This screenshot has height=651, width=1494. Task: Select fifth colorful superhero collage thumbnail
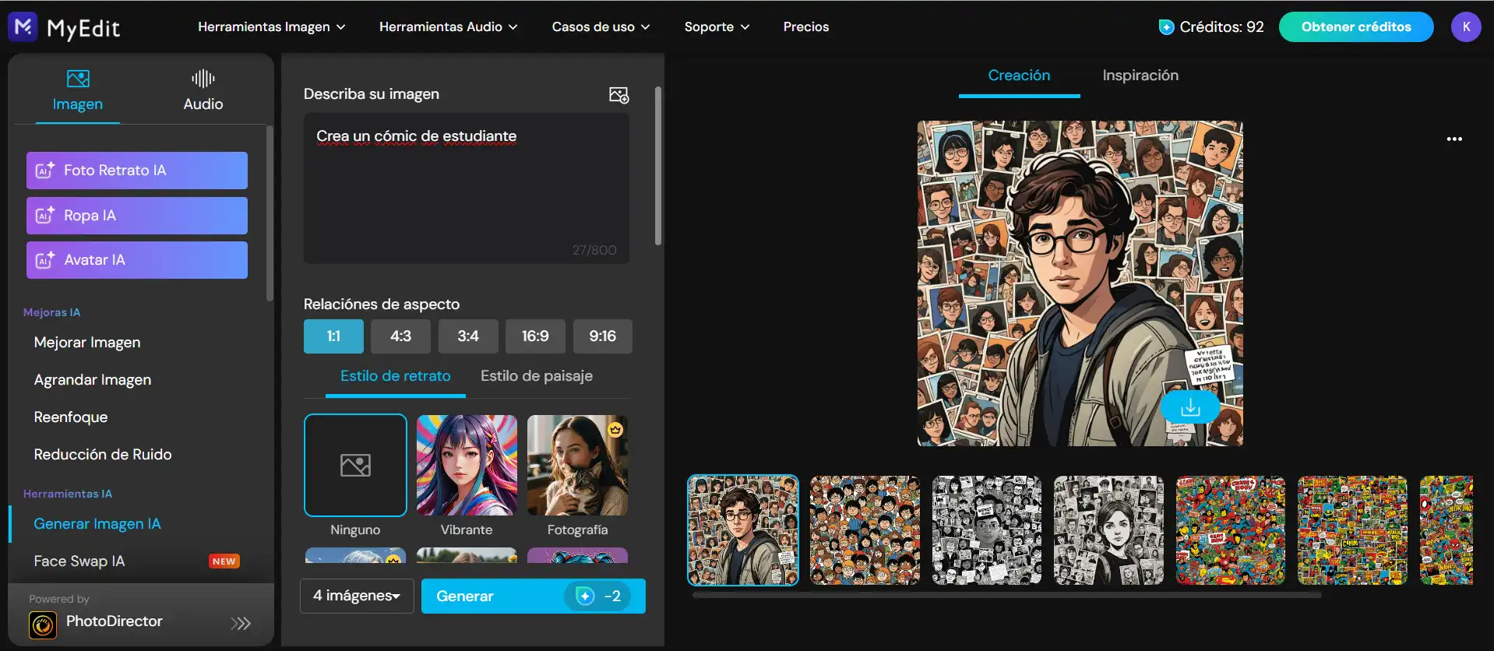(x=1231, y=530)
